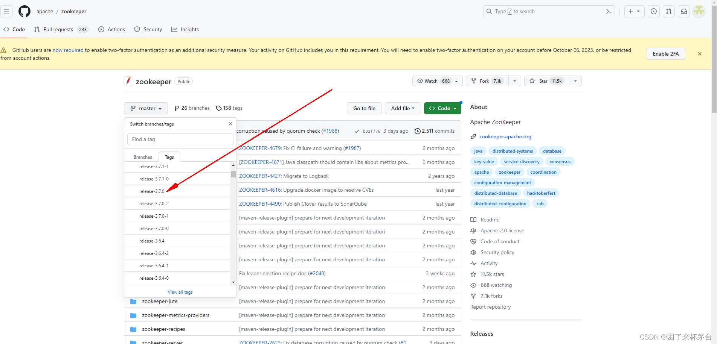
Task: Select the hacktoberfest topic tag
Action: pyautogui.click(x=541, y=193)
